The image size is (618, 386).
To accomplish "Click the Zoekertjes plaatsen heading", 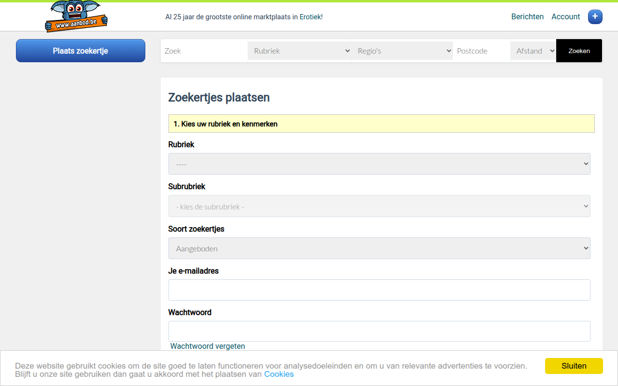I will 219,97.
